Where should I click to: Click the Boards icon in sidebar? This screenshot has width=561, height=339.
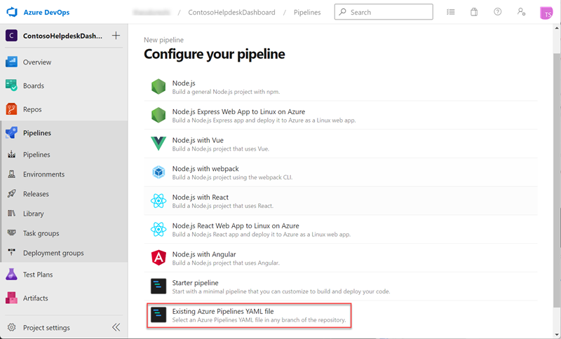click(x=11, y=85)
